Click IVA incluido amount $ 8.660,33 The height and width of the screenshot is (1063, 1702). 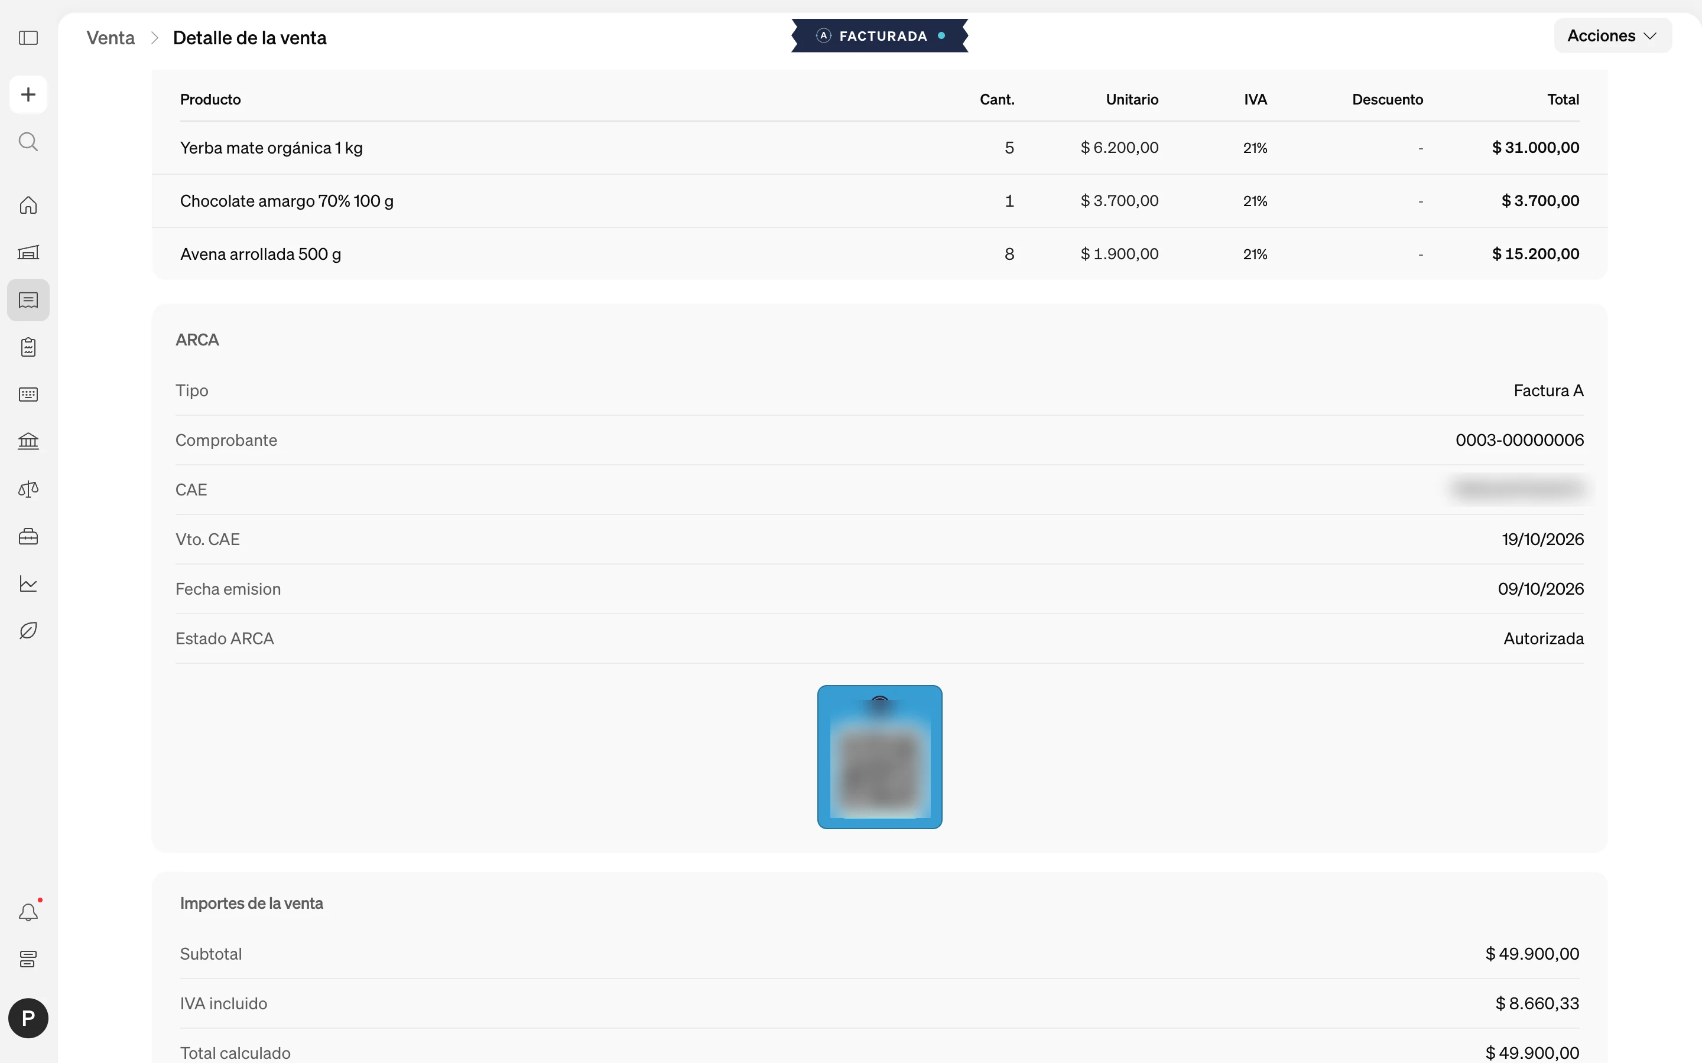tap(1537, 1003)
